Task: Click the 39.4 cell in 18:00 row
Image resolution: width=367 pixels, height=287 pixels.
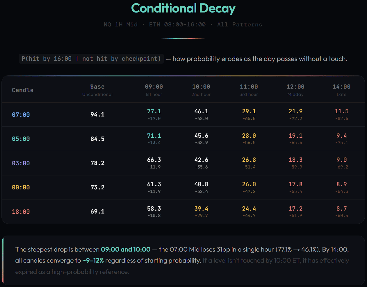Action: (201, 209)
